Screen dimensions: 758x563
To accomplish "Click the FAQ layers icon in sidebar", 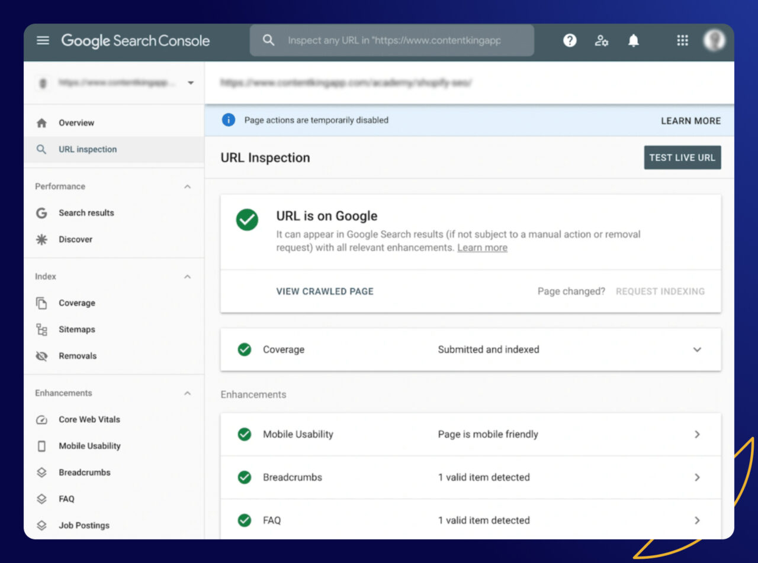I will (x=41, y=499).
